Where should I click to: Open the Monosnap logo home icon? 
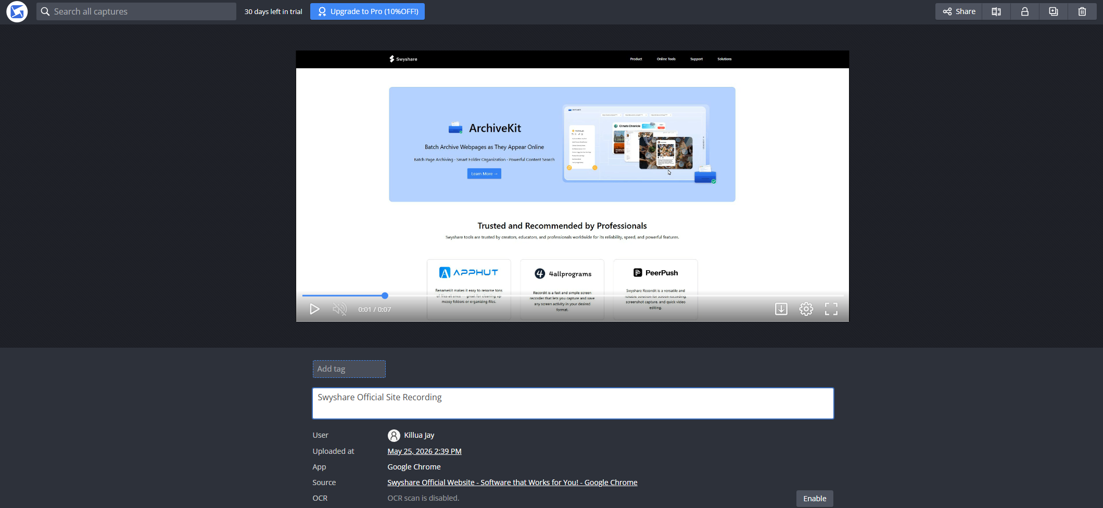click(x=17, y=11)
